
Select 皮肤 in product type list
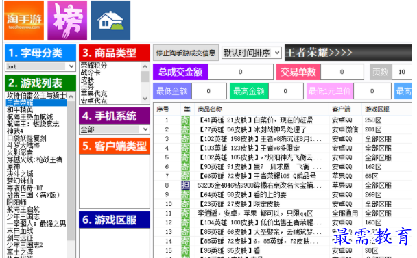click(x=87, y=79)
